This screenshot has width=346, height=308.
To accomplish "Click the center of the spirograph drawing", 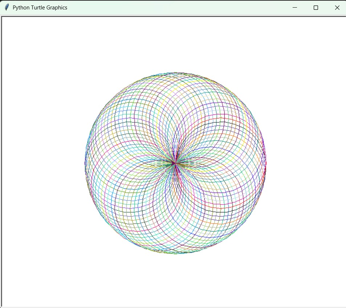I will pyautogui.click(x=175, y=163).
